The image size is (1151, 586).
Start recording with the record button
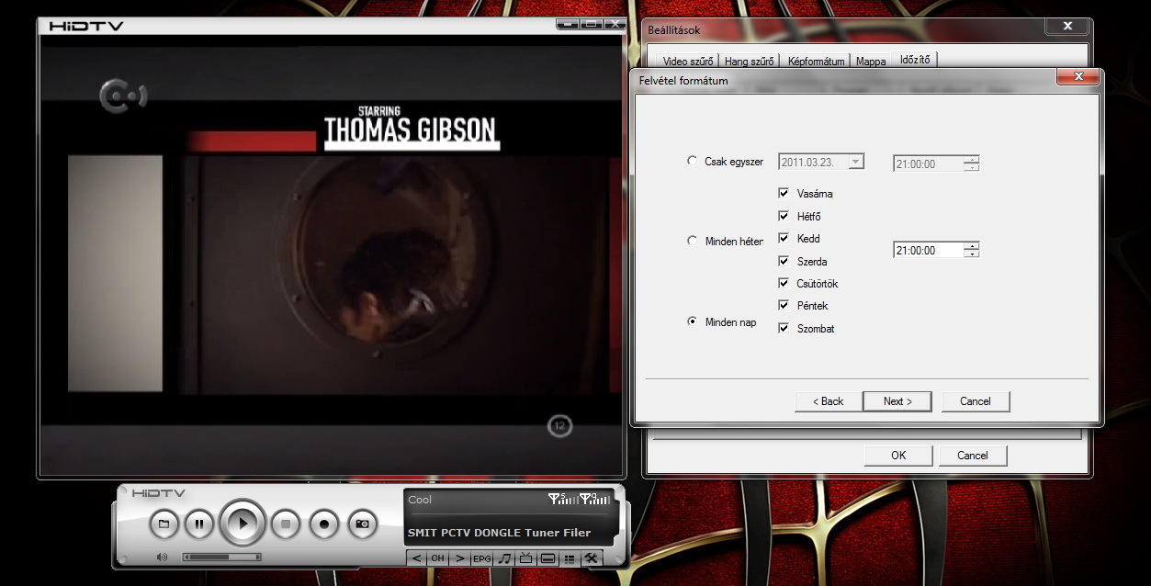tap(323, 524)
